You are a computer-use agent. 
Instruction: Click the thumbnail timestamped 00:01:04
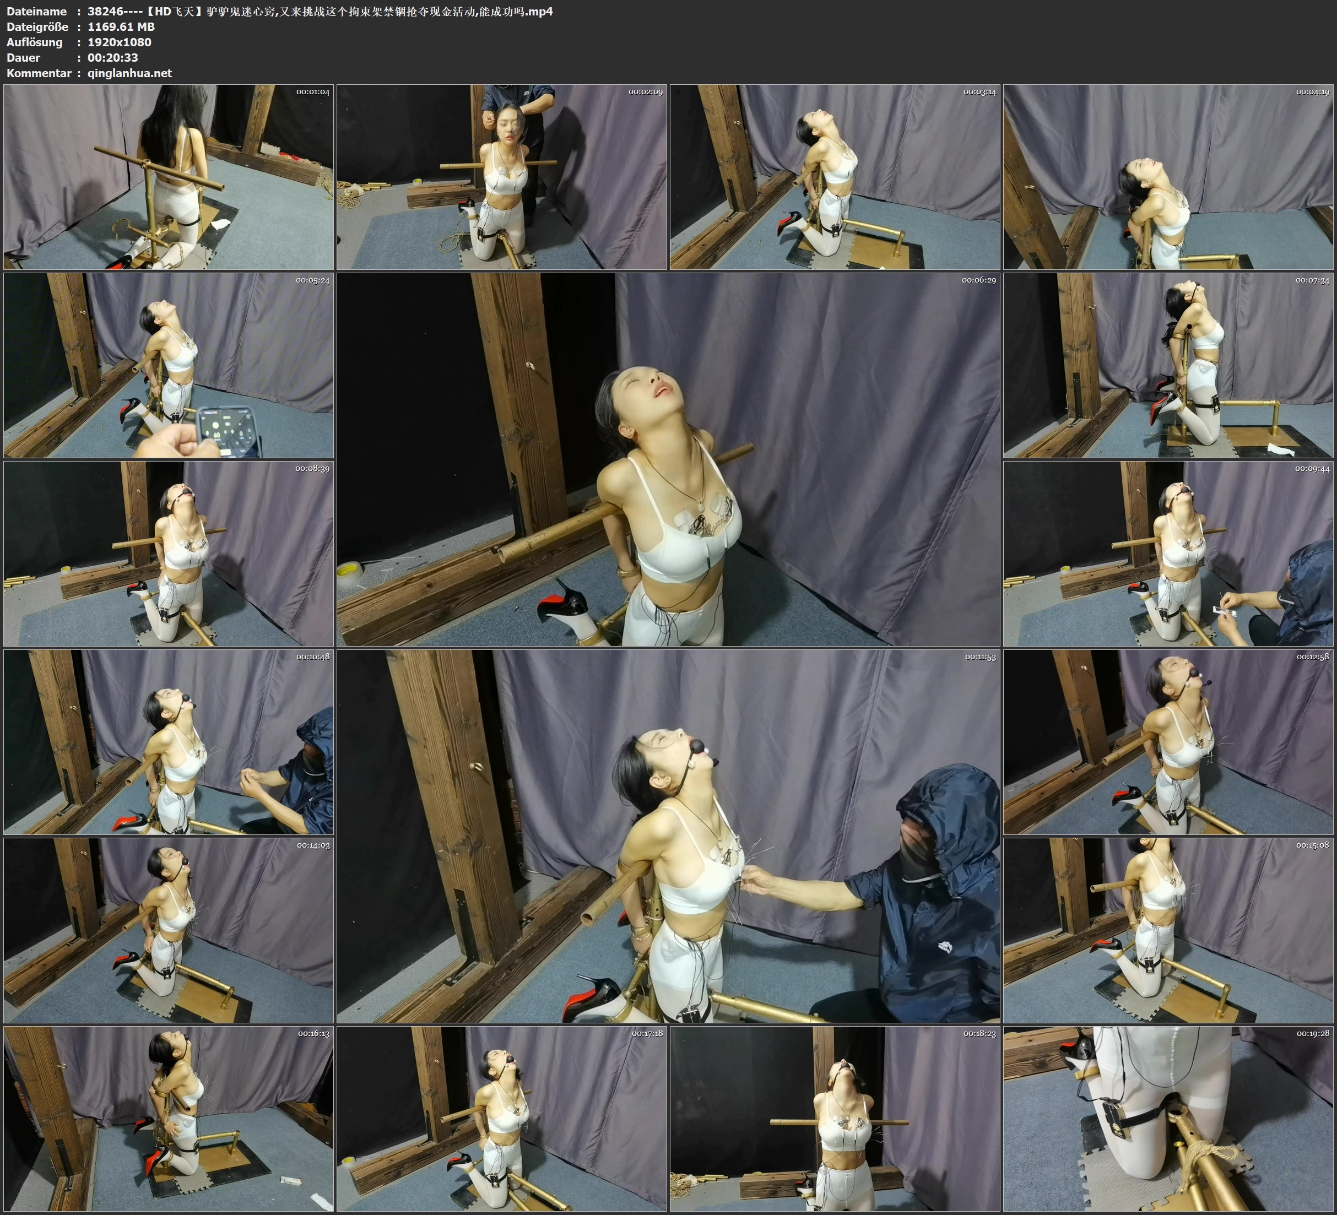pos(169,177)
